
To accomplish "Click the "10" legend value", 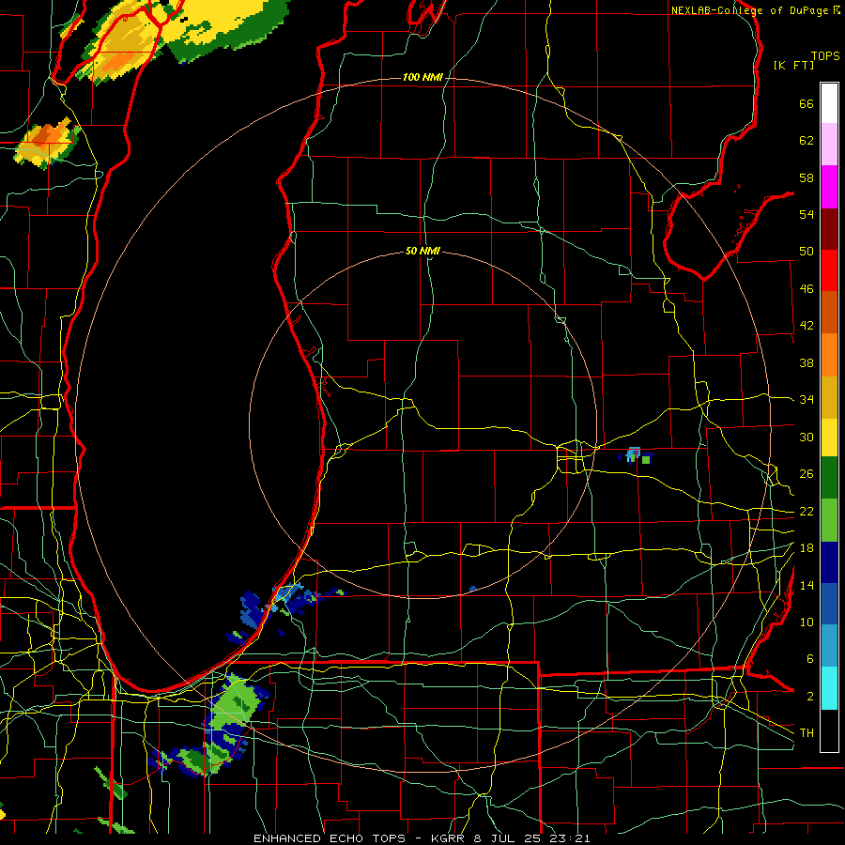I will (x=807, y=622).
